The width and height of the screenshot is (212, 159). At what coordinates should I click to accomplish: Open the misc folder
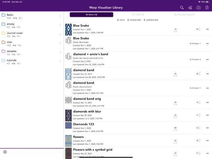pyautogui.click(x=32, y=43)
